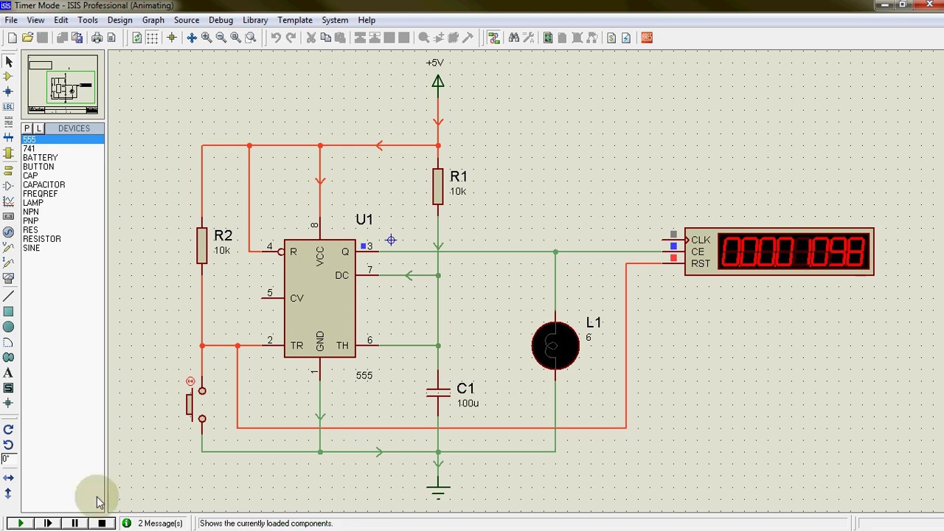Toggle the grid display icon
This screenshot has width=944, height=531.
153,38
